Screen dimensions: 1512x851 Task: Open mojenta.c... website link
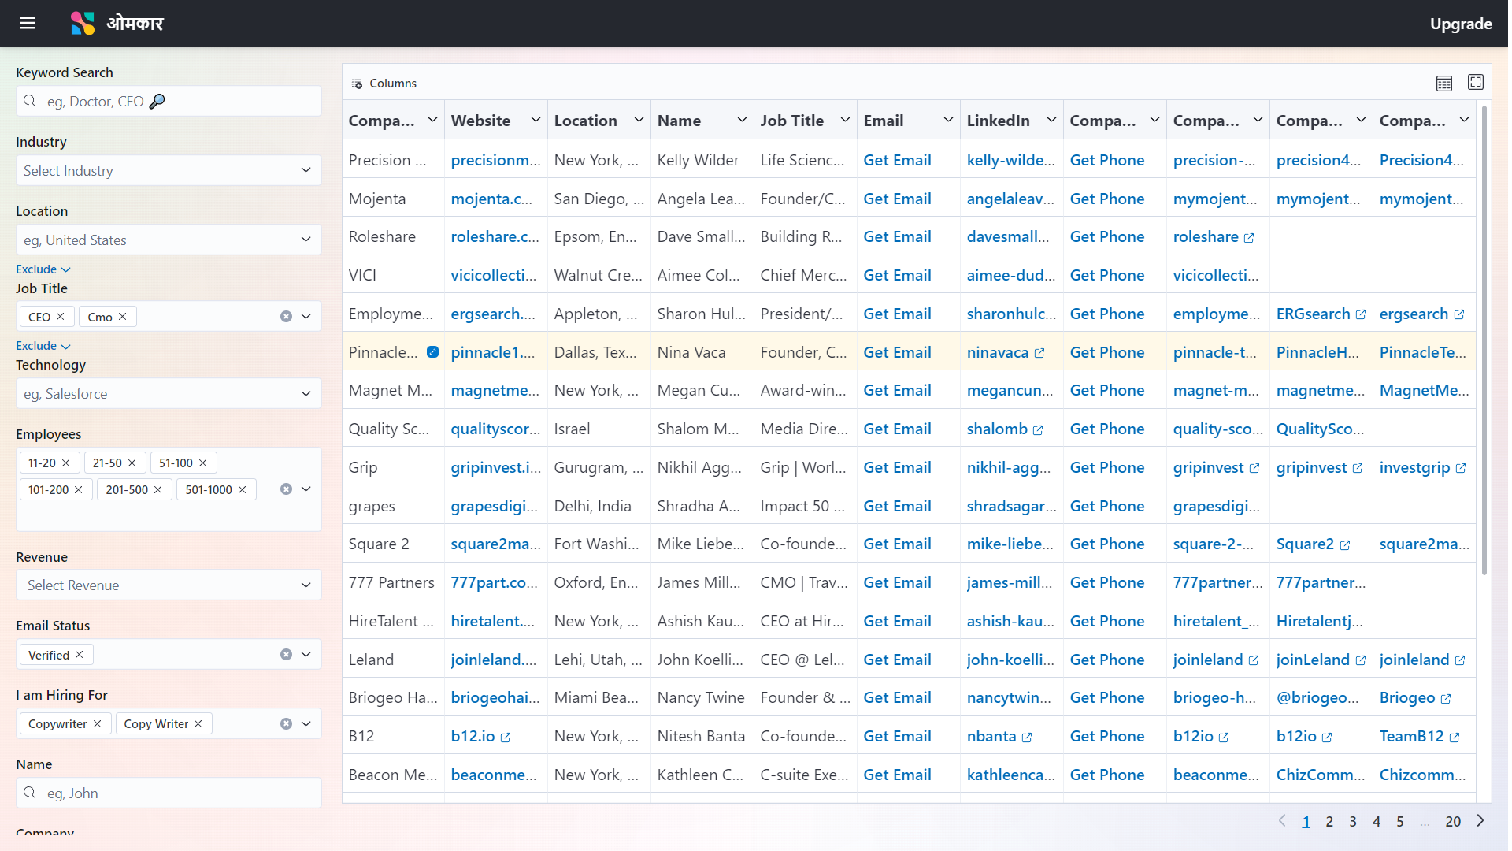(491, 199)
